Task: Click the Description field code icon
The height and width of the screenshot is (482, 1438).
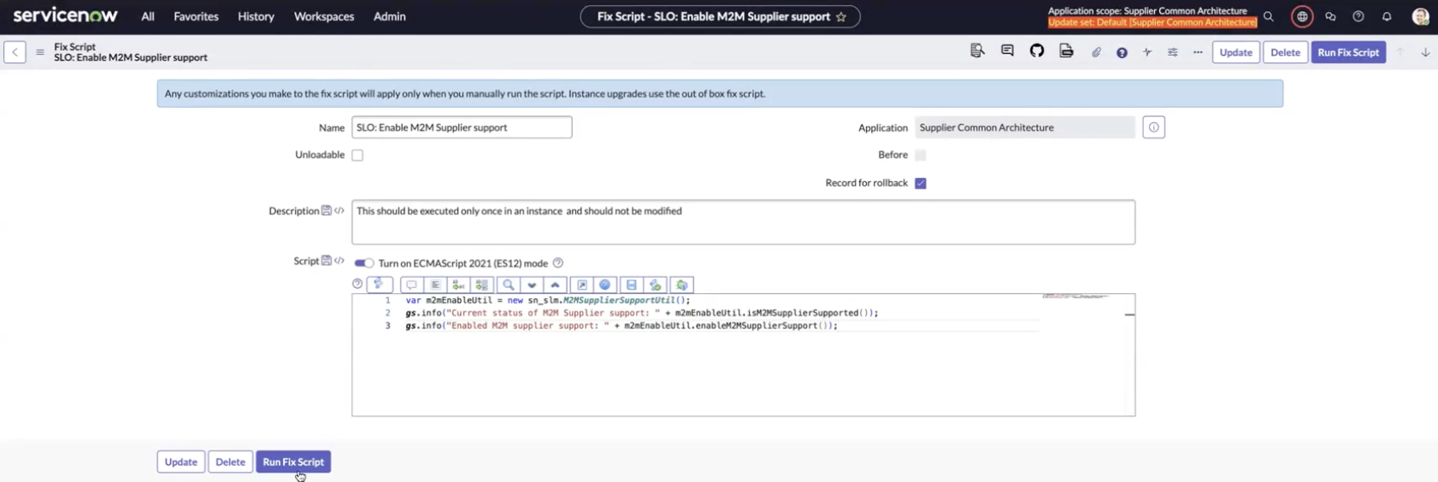Action: tap(339, 210)
